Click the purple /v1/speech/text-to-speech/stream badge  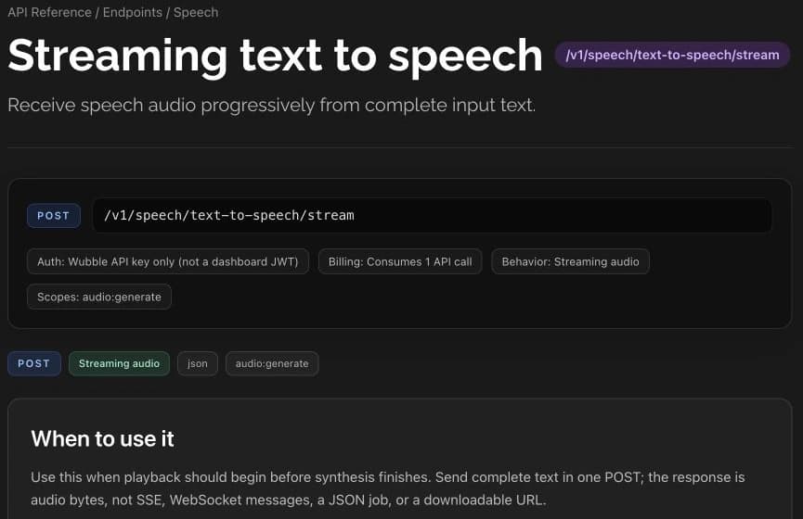click(672, 56)
